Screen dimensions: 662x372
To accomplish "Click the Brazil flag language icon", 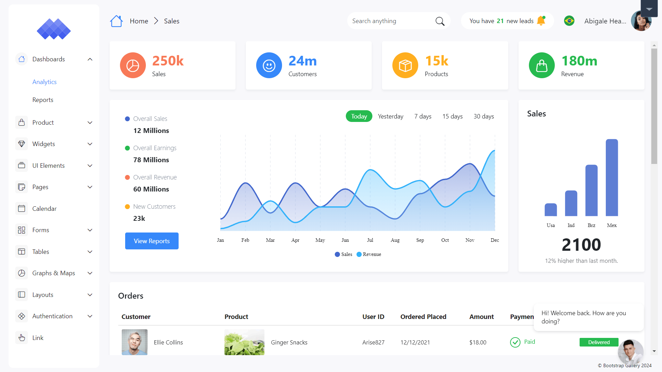I will 569,21.
